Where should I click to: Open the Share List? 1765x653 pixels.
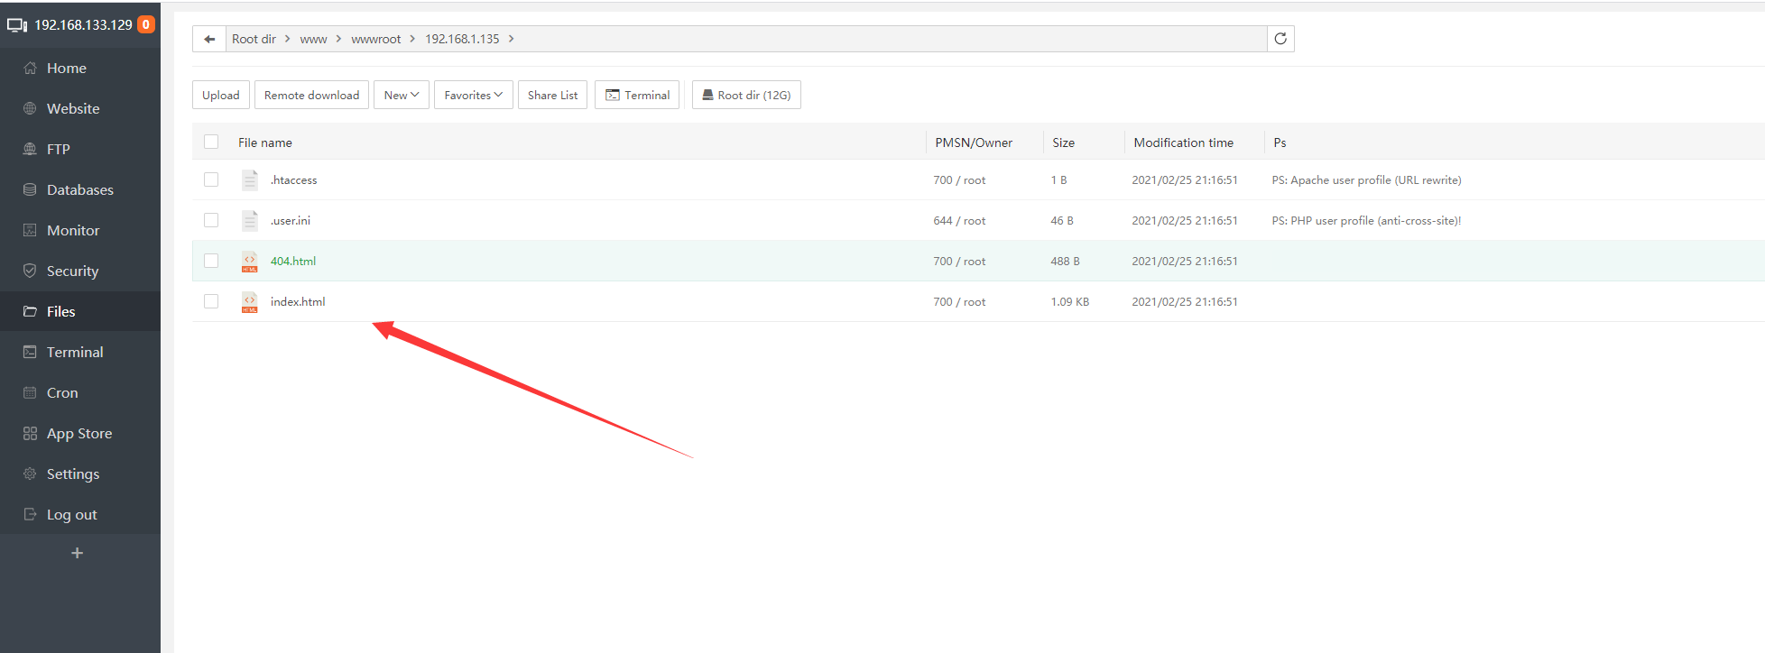[552, 95]
